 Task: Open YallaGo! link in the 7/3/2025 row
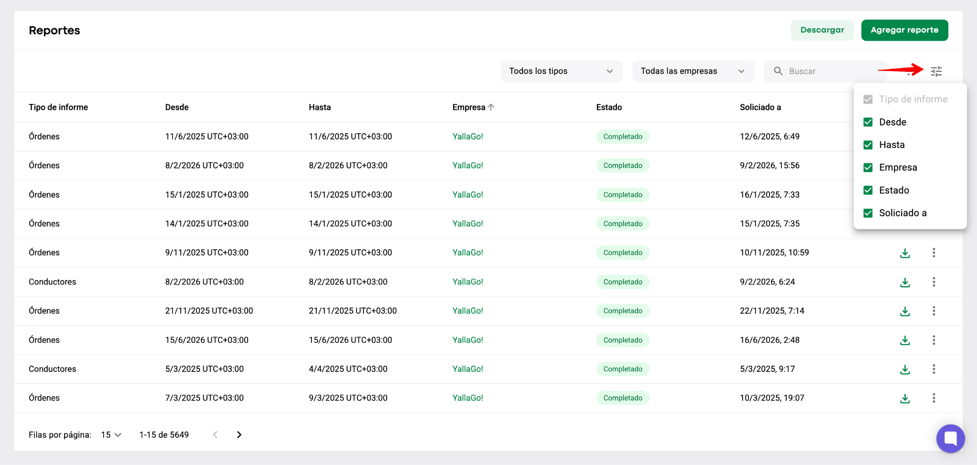click(x=468, y=398)
